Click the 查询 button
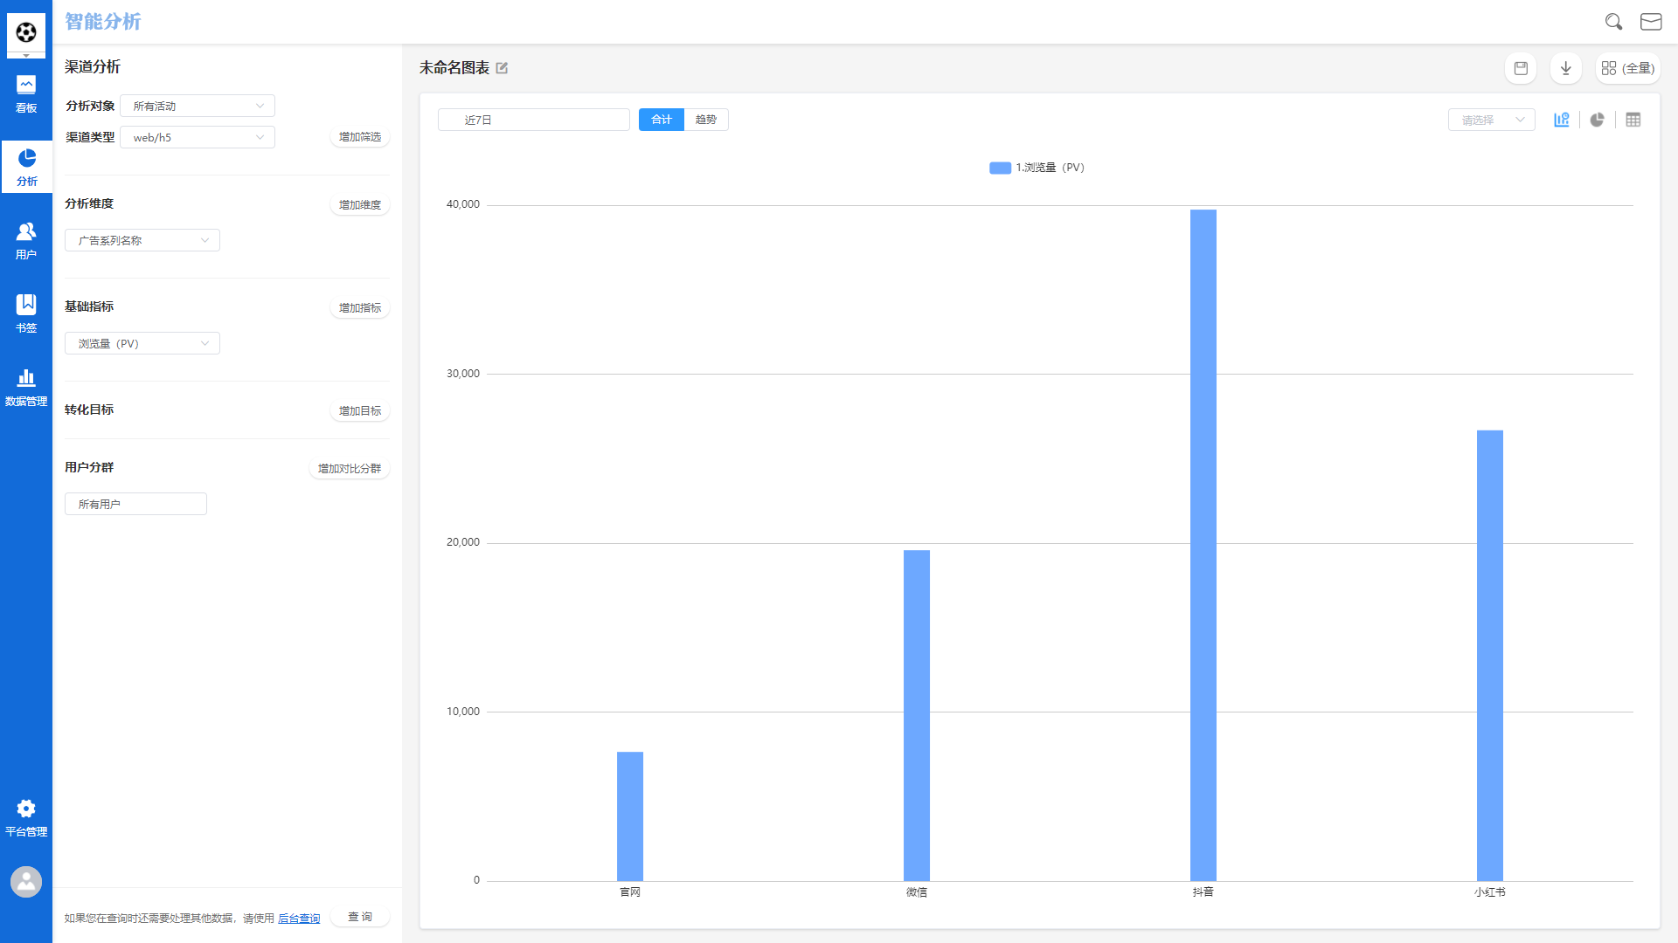Screen dimensions: 1678x943 [x=360, y=917]
